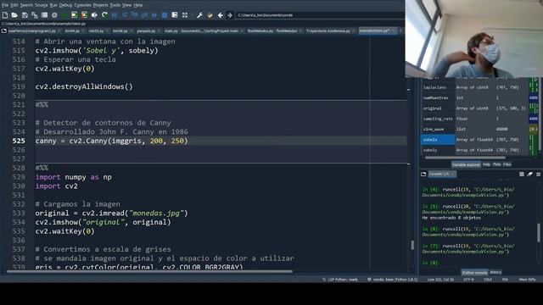
Task: Open the Run menu
Action: 53,5
